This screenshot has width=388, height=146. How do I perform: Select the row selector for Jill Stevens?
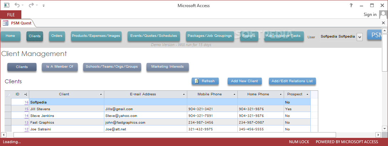tap(8, 109)
